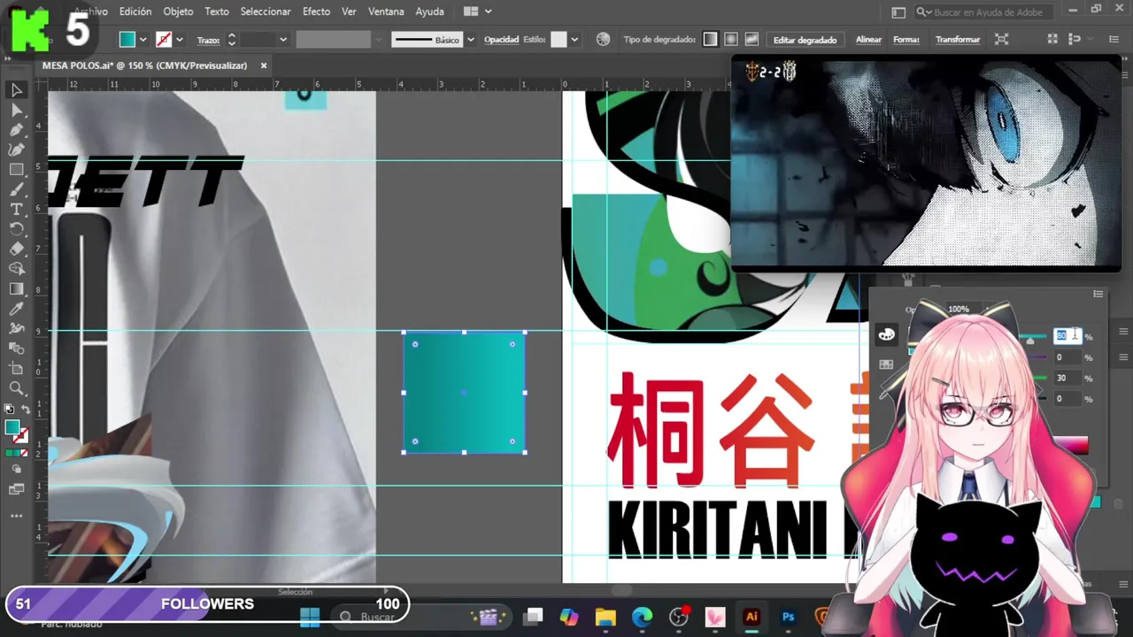This screenshot has height=637, width=1133.
Task: Click the yellow percentage field showing 30
Action: click(1066, 378)
